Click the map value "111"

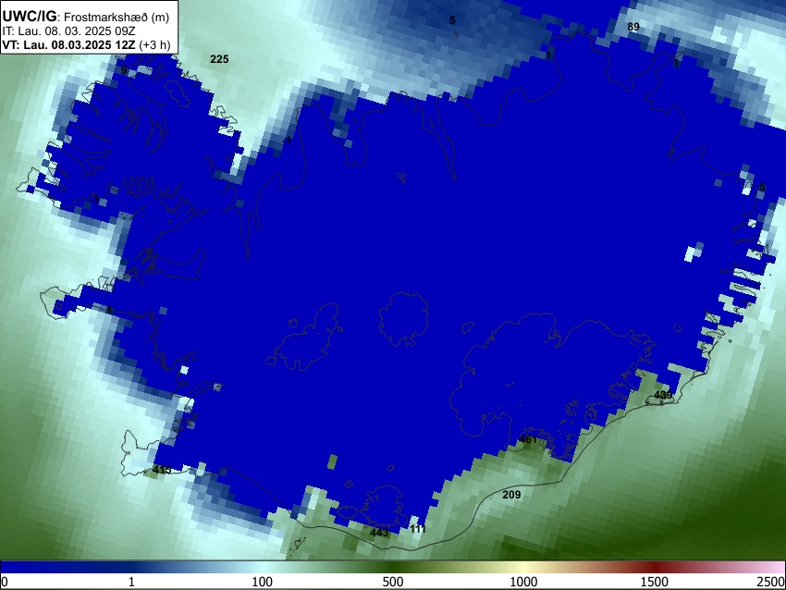point(418,529)
